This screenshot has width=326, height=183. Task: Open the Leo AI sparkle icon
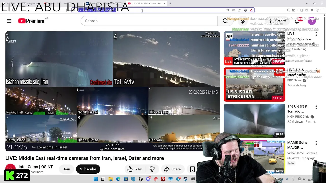click(x=312, y=10)
